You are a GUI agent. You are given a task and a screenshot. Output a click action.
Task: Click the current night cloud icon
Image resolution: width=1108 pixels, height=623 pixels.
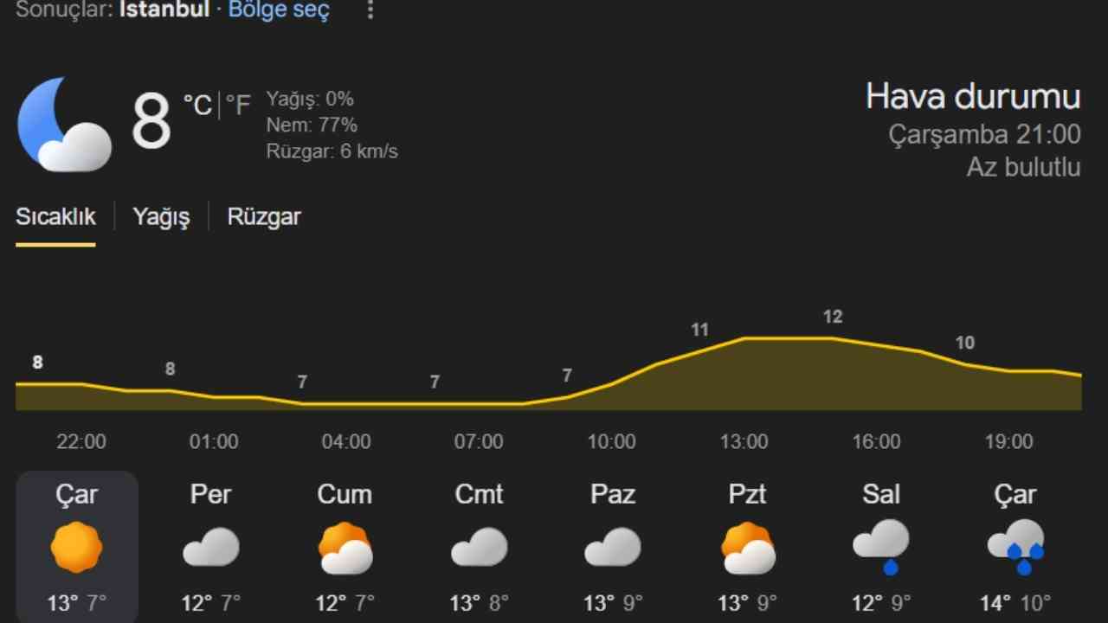point(64,125)
